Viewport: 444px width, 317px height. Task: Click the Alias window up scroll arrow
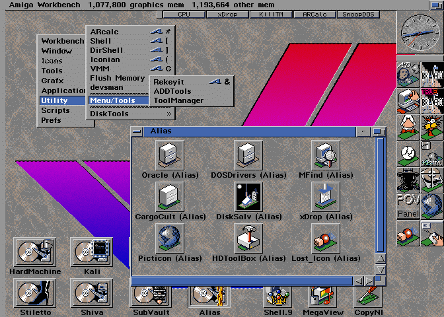[381, 258]
